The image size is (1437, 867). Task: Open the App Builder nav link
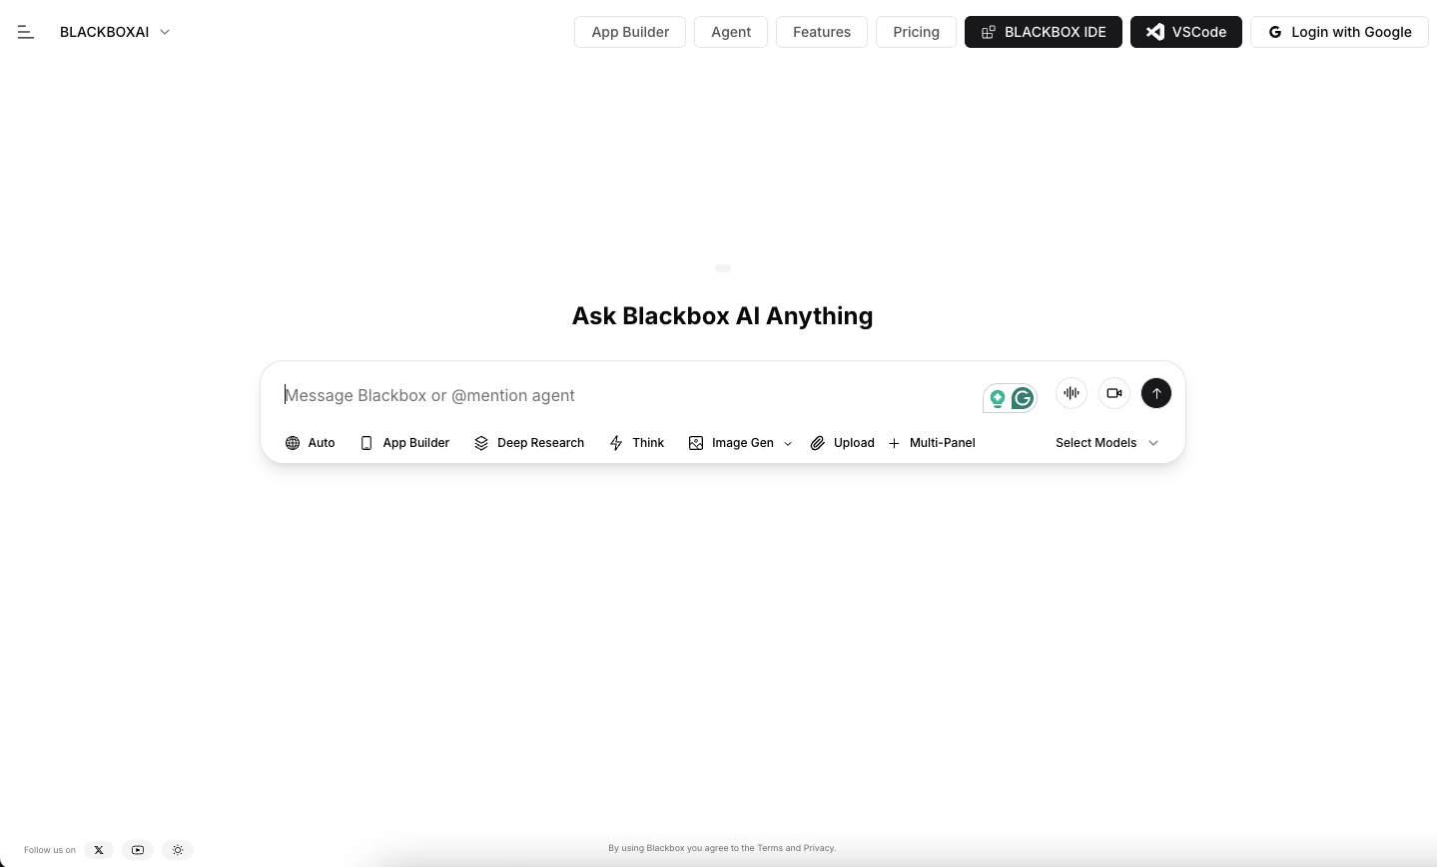tap(630, 32)
